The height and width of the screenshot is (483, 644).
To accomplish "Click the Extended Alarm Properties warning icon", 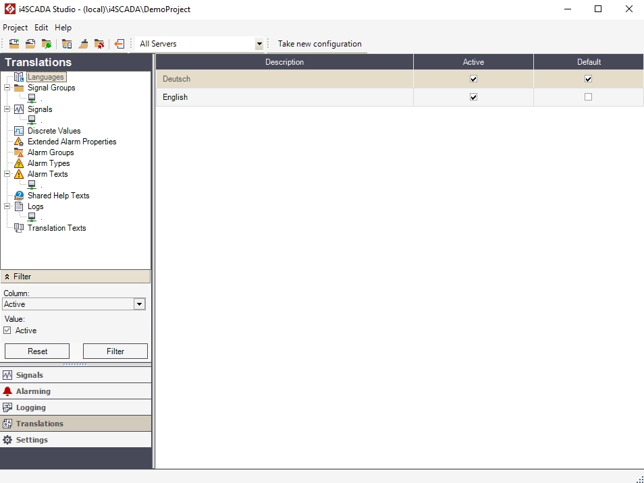I will 19,141.
